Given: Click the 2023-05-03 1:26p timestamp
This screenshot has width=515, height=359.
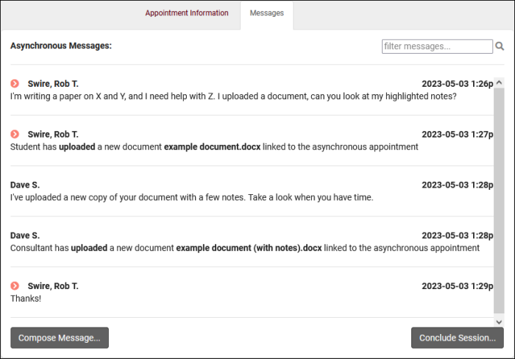Looking at the screenshot, I should point(456,84).
